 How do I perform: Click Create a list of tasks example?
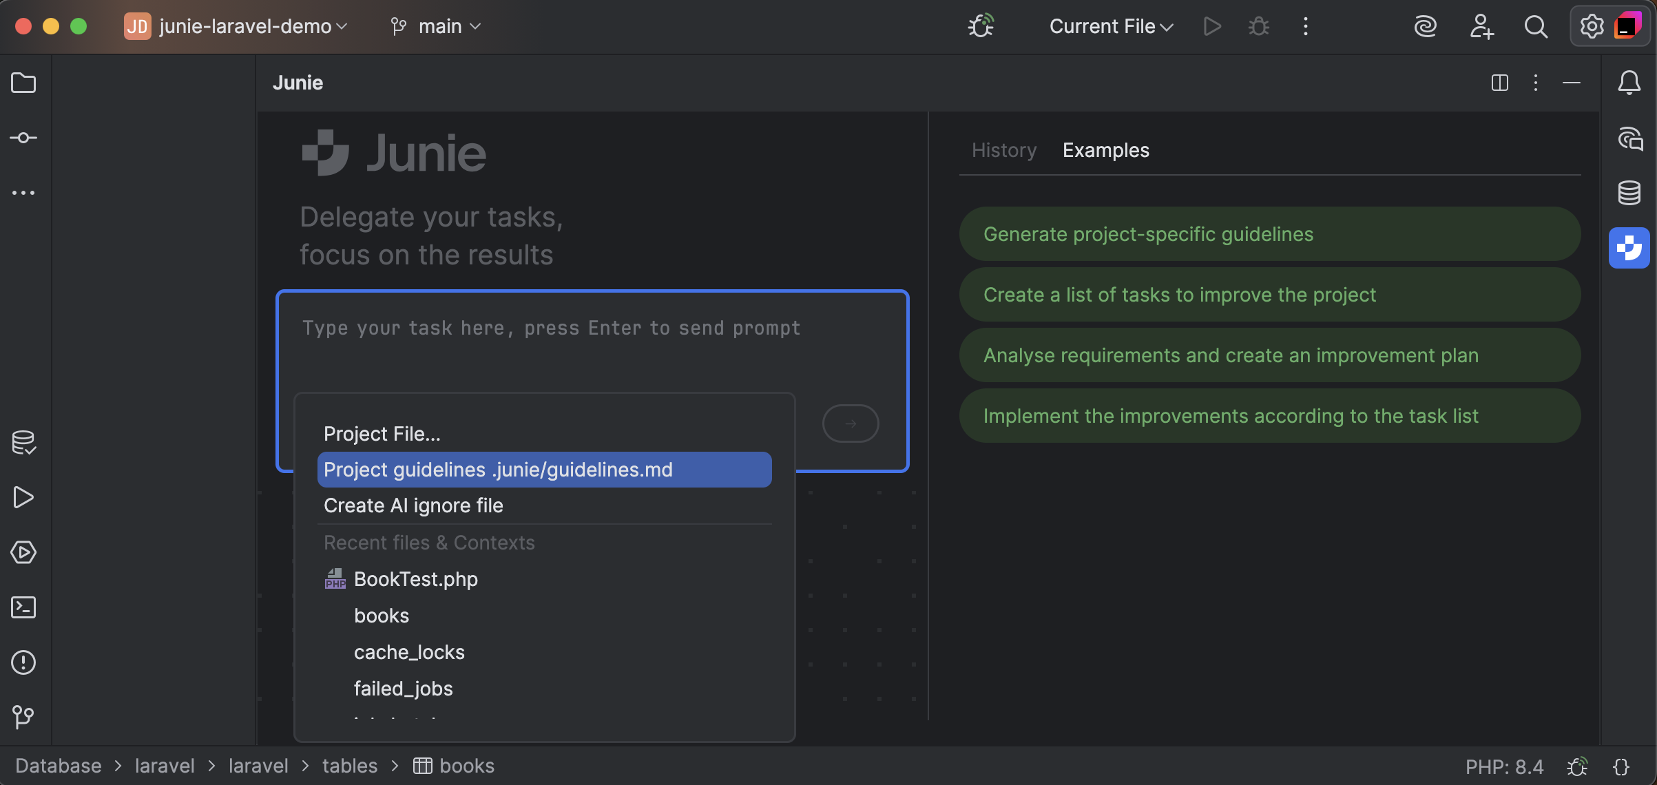tap(1269, 295)
